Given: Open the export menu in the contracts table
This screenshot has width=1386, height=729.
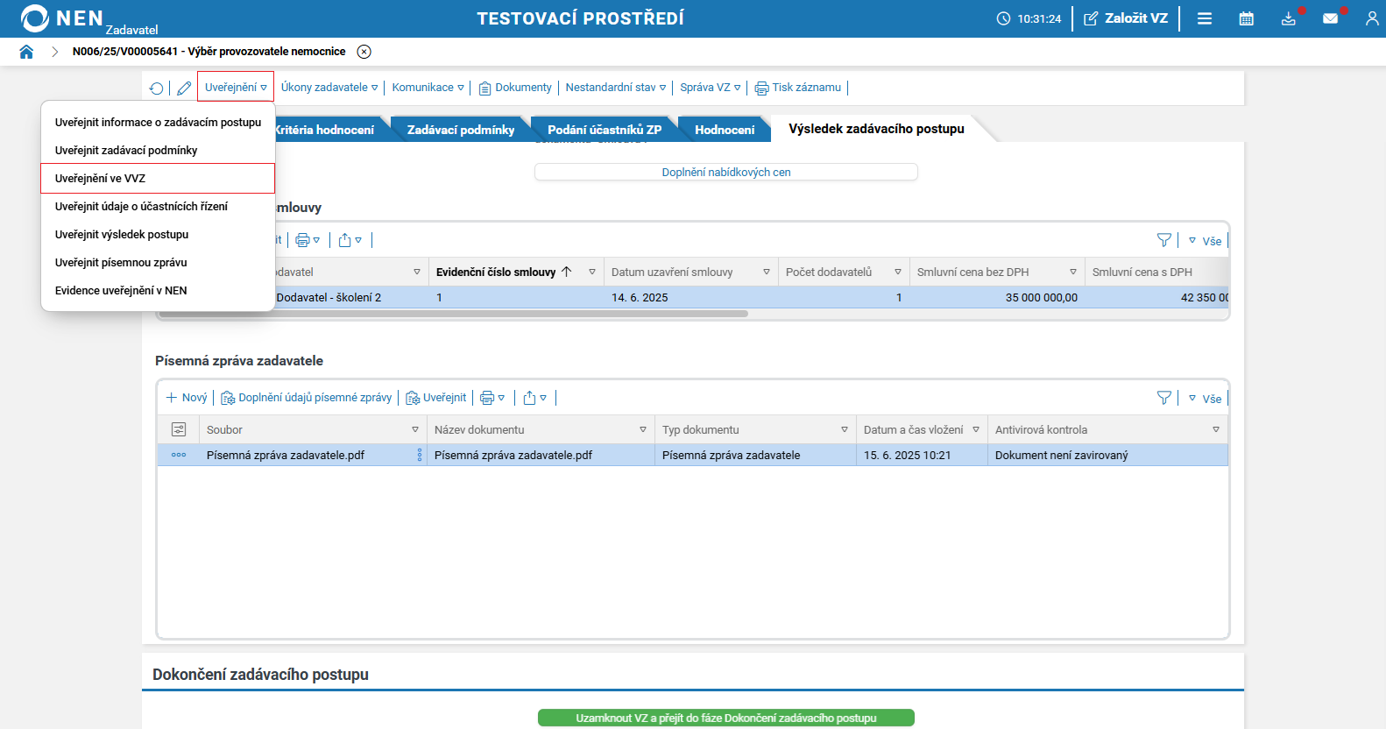Looking at the screenshot, I should pos(350,240).
